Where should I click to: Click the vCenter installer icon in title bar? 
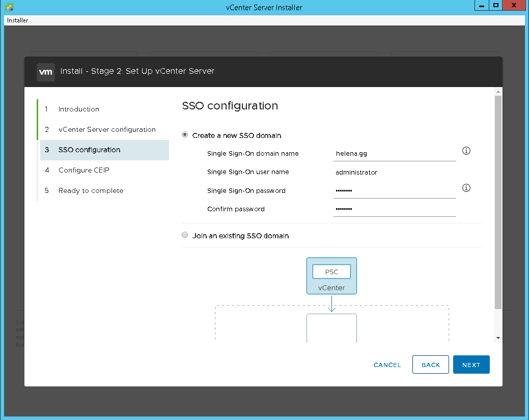tap(9, 7)
